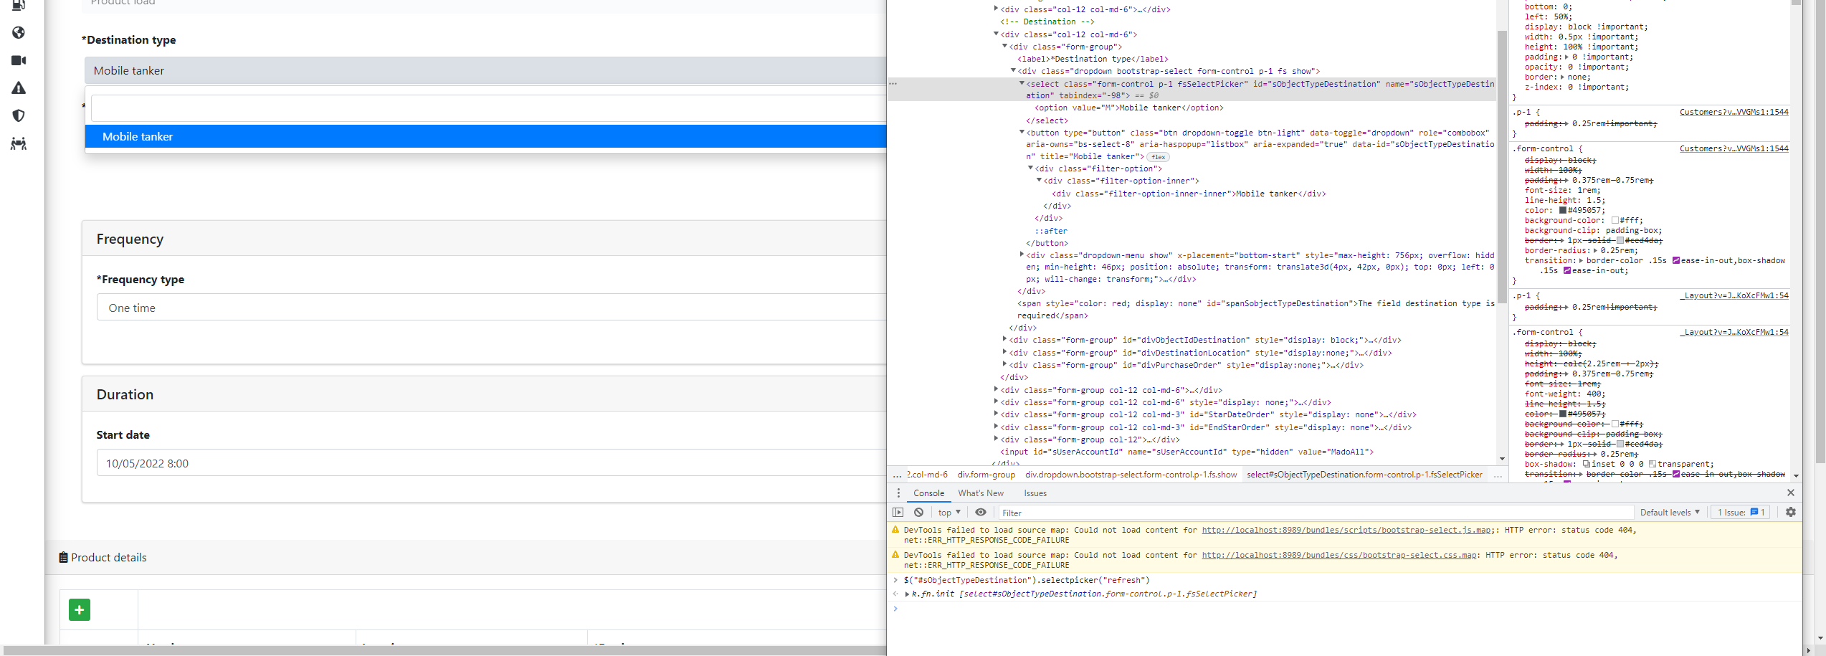
Task: Switch to the What's New tab
Action: (980, 493)
